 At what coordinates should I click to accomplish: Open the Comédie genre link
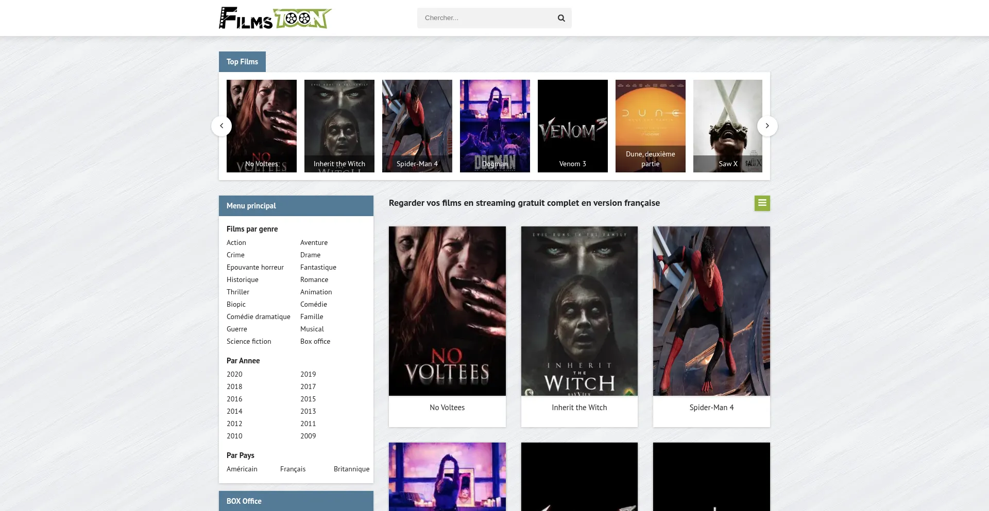[314, 305]
